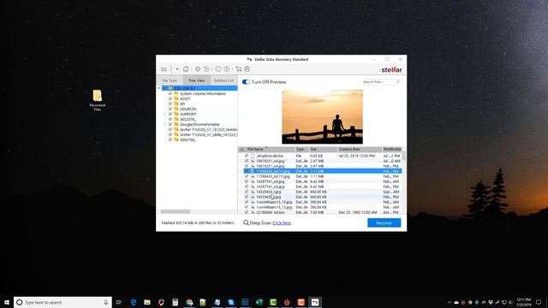548x308 pixels.
Task: Sort by the Size column header
Action: 323,149
